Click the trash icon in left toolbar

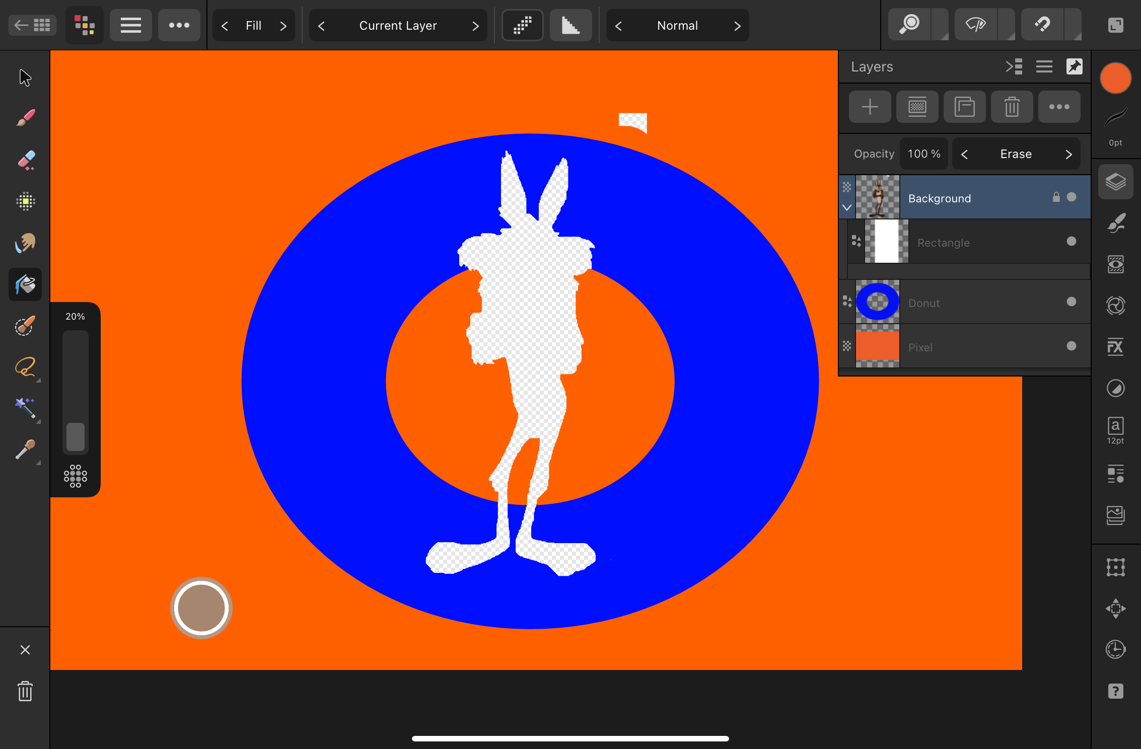25,691
